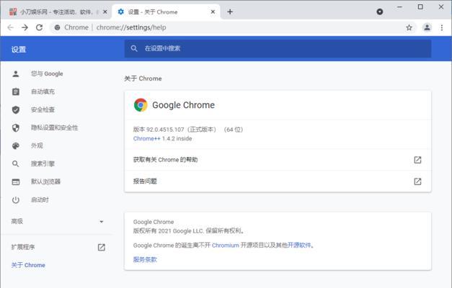Click the site info icon before Chrome
452x288 pixels.
(58, 27)
